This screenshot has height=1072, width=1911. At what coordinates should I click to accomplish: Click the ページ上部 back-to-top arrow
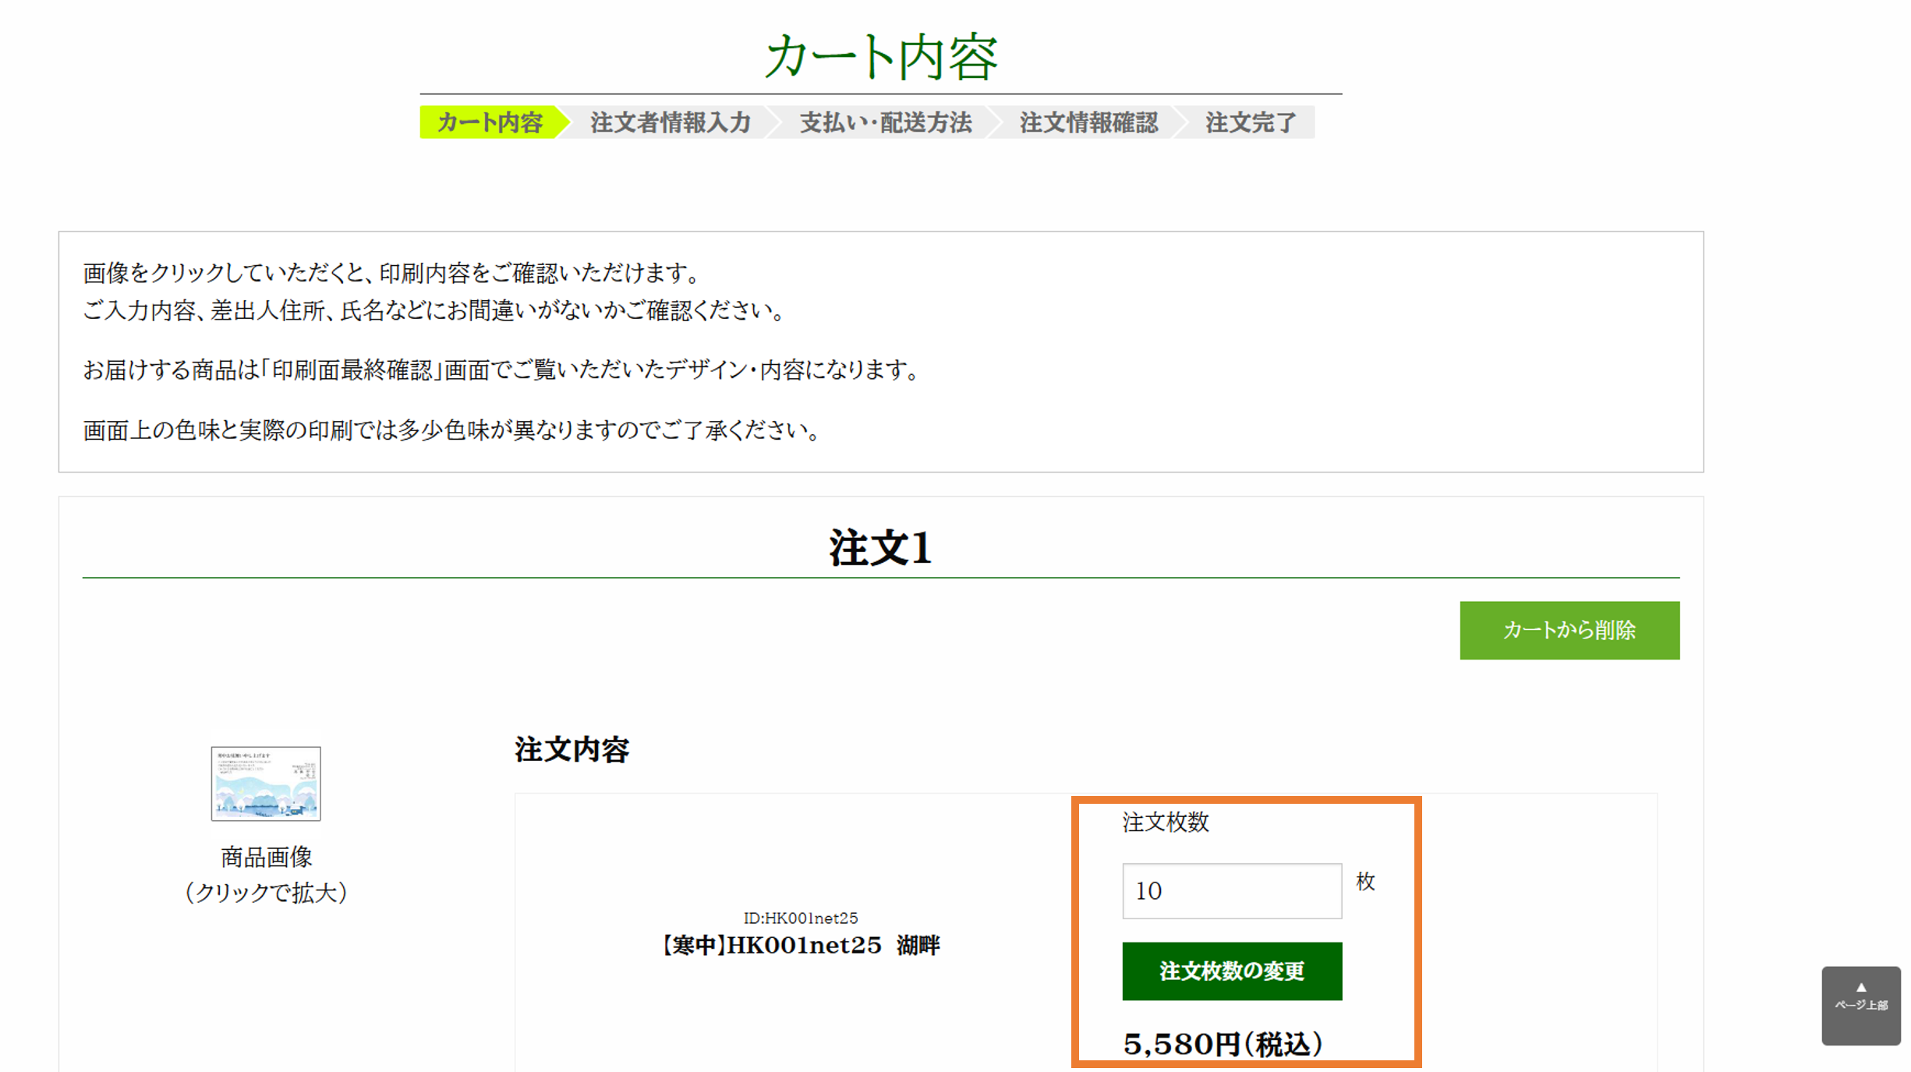(1860, 1004)
